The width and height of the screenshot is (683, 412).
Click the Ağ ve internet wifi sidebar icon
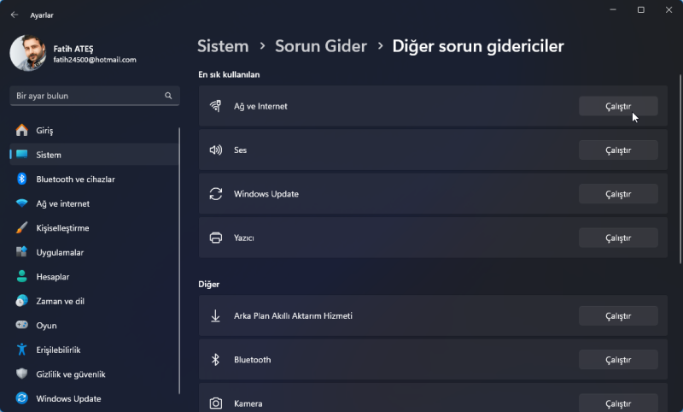pos(21,203)
